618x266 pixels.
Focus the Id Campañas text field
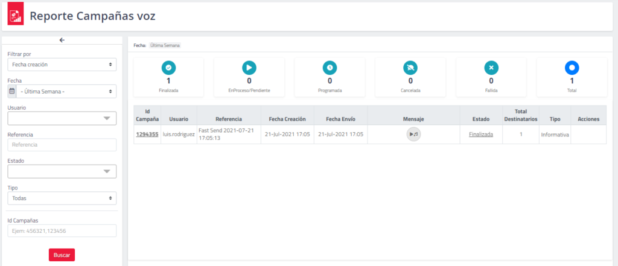[x=62, y=231]
